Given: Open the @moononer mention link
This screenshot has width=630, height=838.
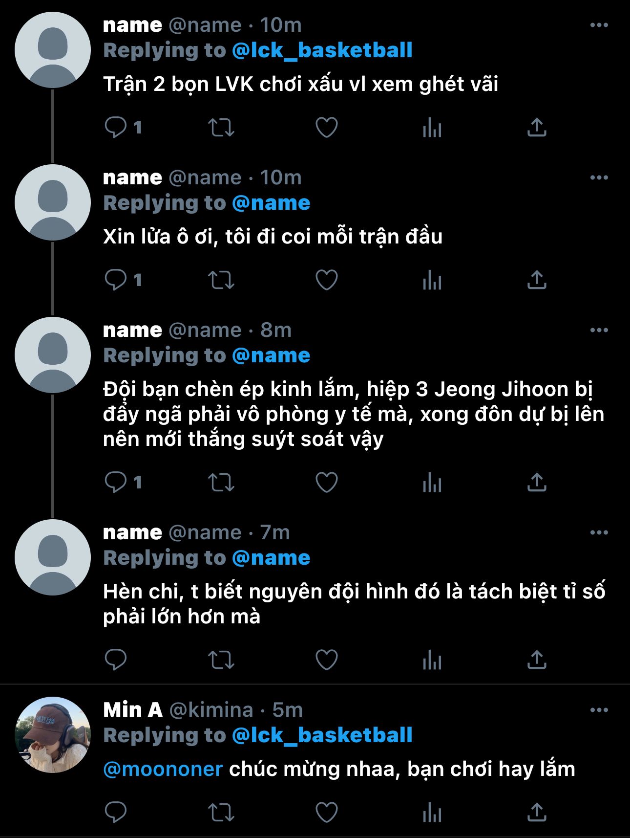Looking at the screenshot, I should pos(163,770).
